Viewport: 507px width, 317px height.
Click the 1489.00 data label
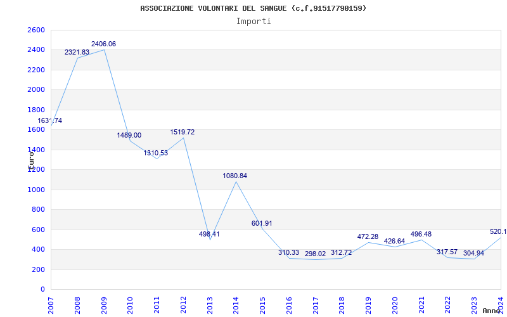[x=129, y=135]
